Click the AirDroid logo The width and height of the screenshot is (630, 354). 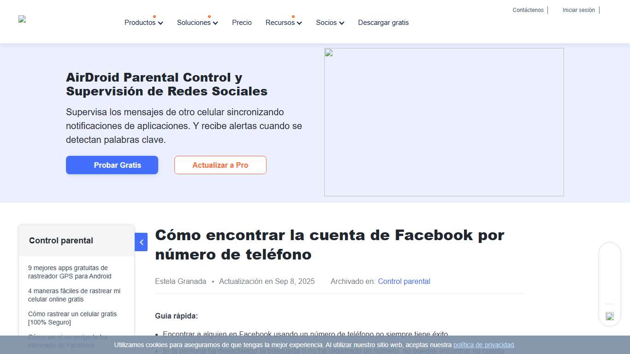click(22, 19)
